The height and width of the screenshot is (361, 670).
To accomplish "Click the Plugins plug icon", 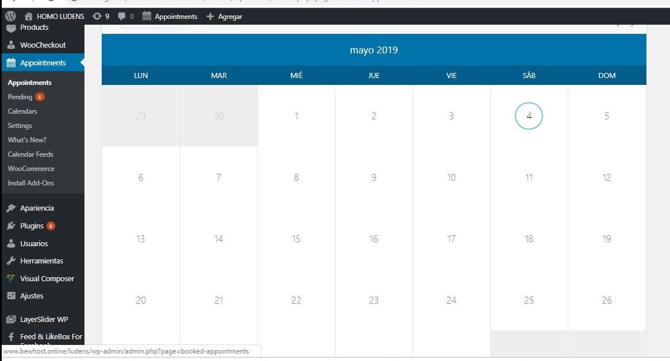I will tap(11, 226).
